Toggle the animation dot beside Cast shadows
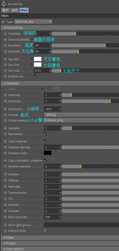 click(x=6, y=141)
